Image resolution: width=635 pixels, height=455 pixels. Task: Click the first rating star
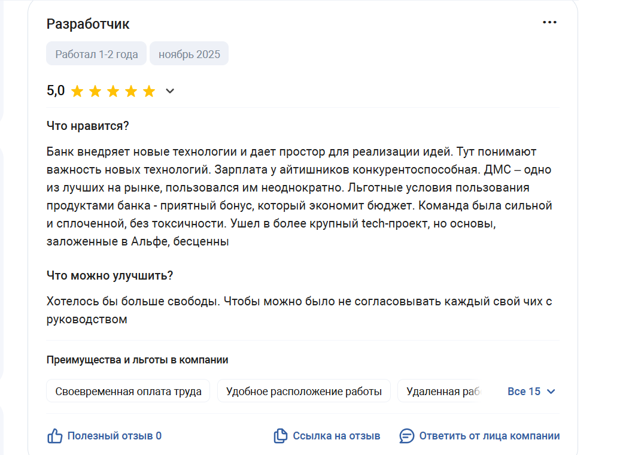77,92
